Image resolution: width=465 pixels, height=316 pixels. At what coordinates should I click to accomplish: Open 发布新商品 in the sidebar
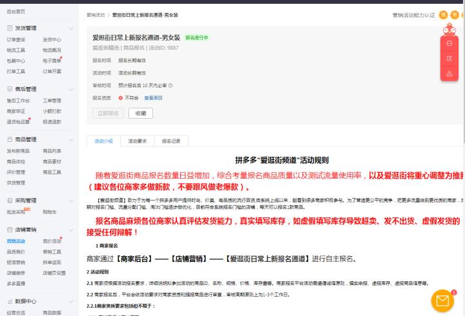pyautogui.click(x=18, y=151)
